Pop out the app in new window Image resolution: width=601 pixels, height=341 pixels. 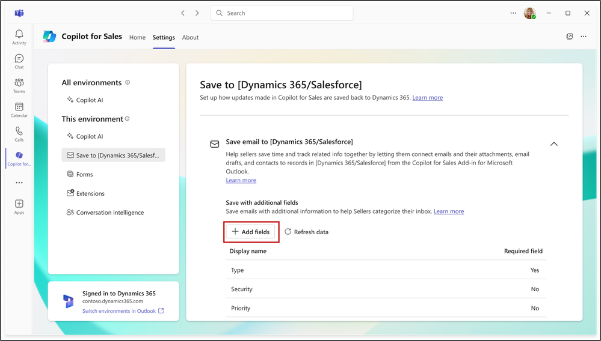tap(570, 36)
